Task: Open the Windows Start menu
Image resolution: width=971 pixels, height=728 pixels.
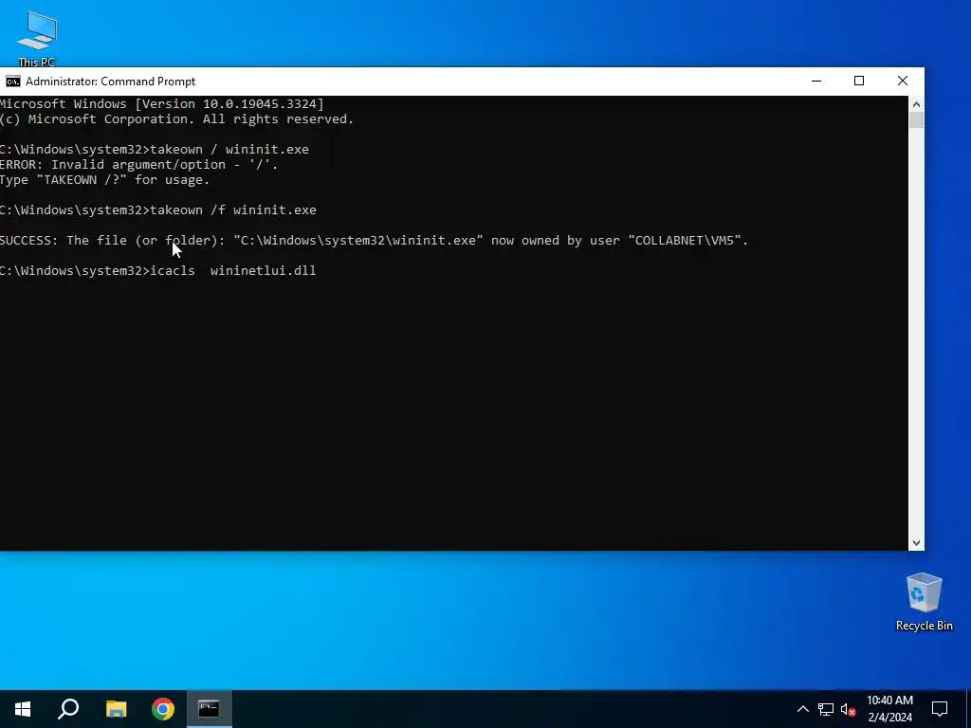Action: [23, 709]
